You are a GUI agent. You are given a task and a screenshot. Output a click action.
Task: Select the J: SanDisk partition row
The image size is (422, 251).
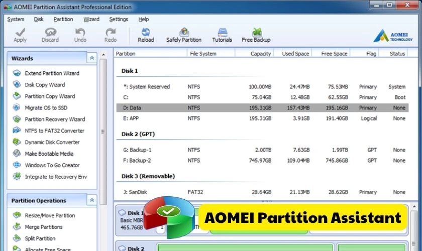click(262, 192)
